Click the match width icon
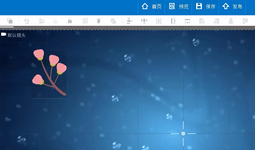Image resolution: width=255 pixels, height=150 pixels. pos(187,21)
